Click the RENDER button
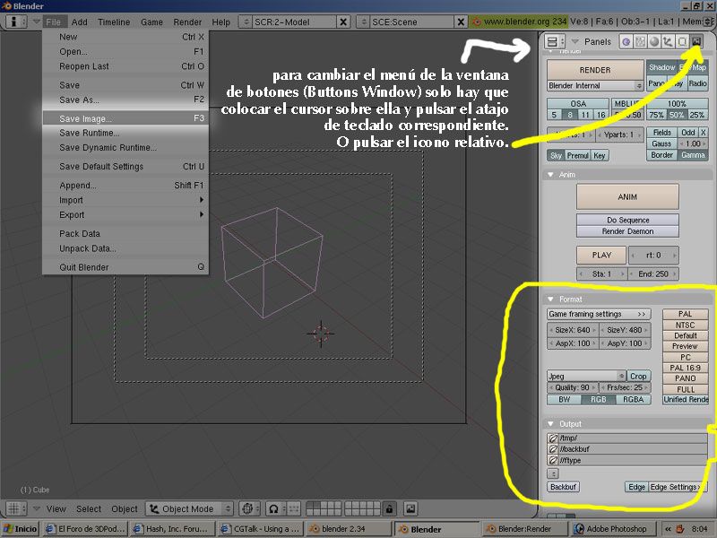Screen dimensions: 717x538 click(x=595, y=70)
